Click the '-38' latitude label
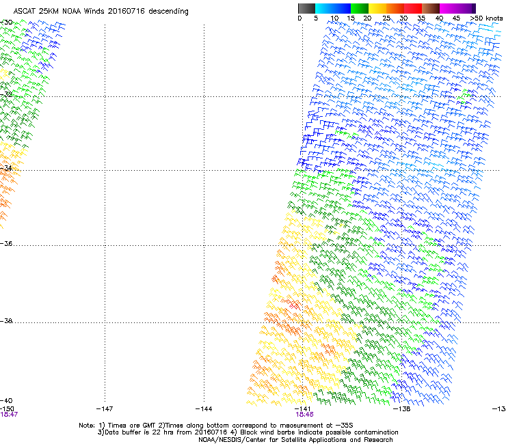 click(x=6, y=321)
